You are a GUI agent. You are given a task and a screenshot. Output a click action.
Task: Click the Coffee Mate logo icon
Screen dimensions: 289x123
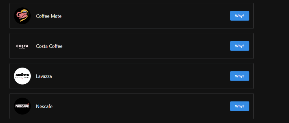point(22,16)
